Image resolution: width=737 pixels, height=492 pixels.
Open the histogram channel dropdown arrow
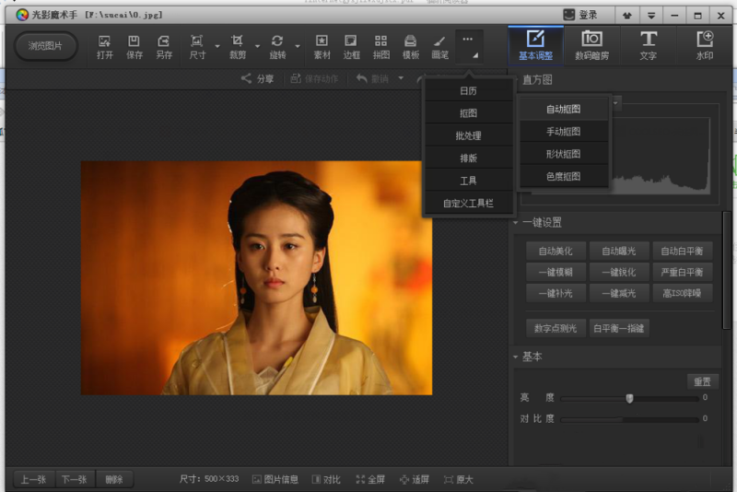(x=615, y=103)
